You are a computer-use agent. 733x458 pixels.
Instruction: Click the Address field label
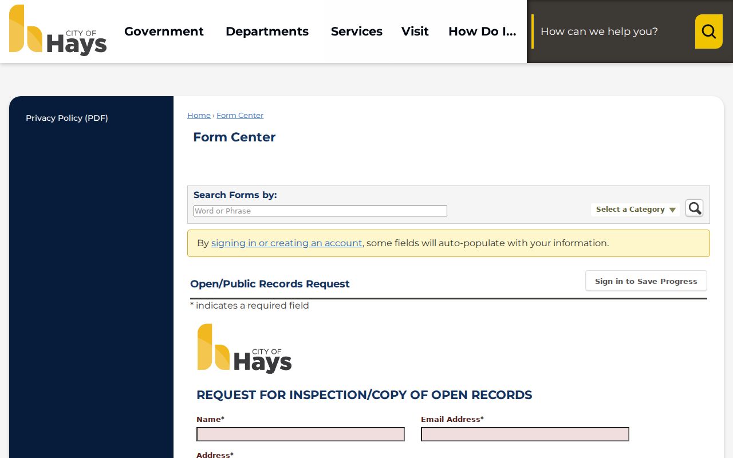pos(215,455)
